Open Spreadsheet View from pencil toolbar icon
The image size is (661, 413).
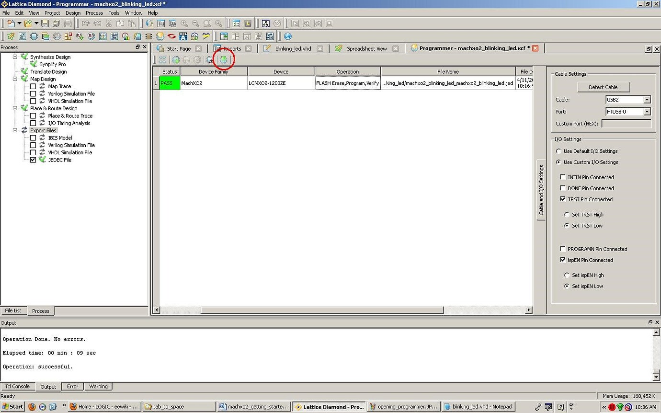click(x=11, y=36)
